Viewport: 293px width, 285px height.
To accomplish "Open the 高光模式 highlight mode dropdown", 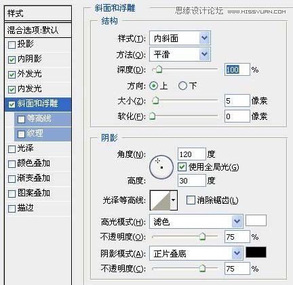I will pyautogui.click(x=196, y=221).
